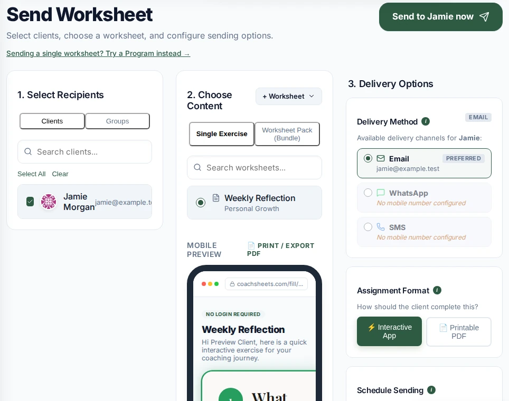
Task: Click the jamie@example.test address under Email
Action: (408, 169)
